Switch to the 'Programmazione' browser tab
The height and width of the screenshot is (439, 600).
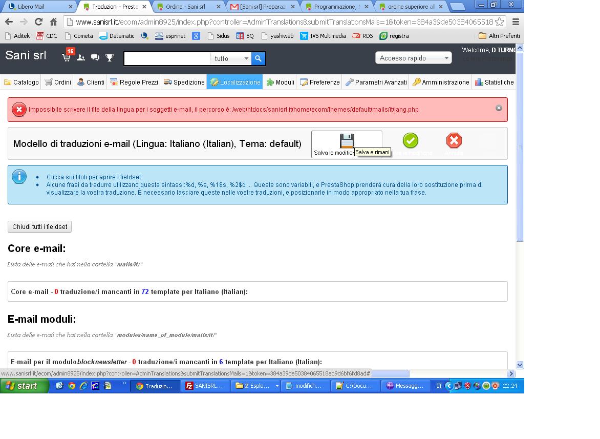tap(336, 7)
